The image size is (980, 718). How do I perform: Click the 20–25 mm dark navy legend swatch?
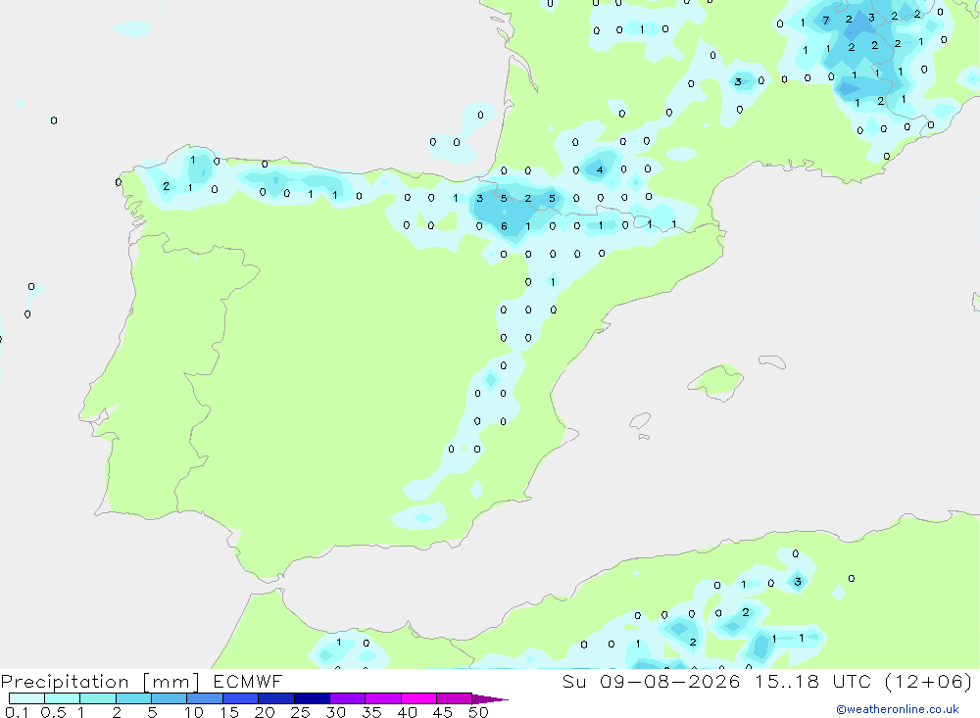(275, 698)
